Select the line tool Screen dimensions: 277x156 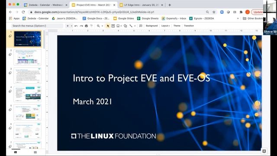pyautogui.click(x=131, y=26)
